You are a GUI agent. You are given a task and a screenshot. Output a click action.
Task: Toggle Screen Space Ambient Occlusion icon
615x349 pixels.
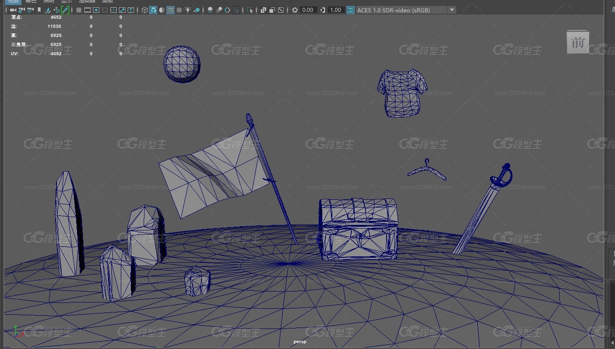click(x=210, y=10)
